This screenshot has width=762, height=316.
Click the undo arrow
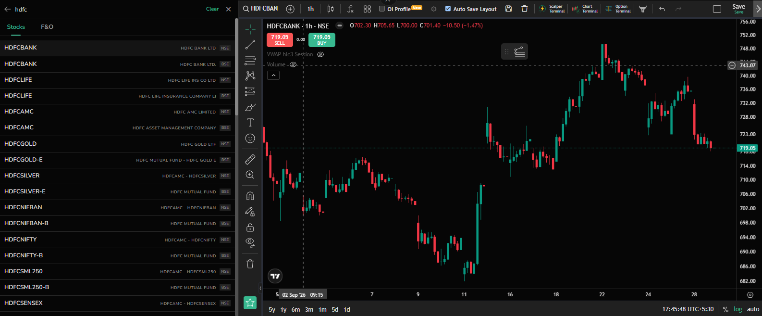pos(662,9)
